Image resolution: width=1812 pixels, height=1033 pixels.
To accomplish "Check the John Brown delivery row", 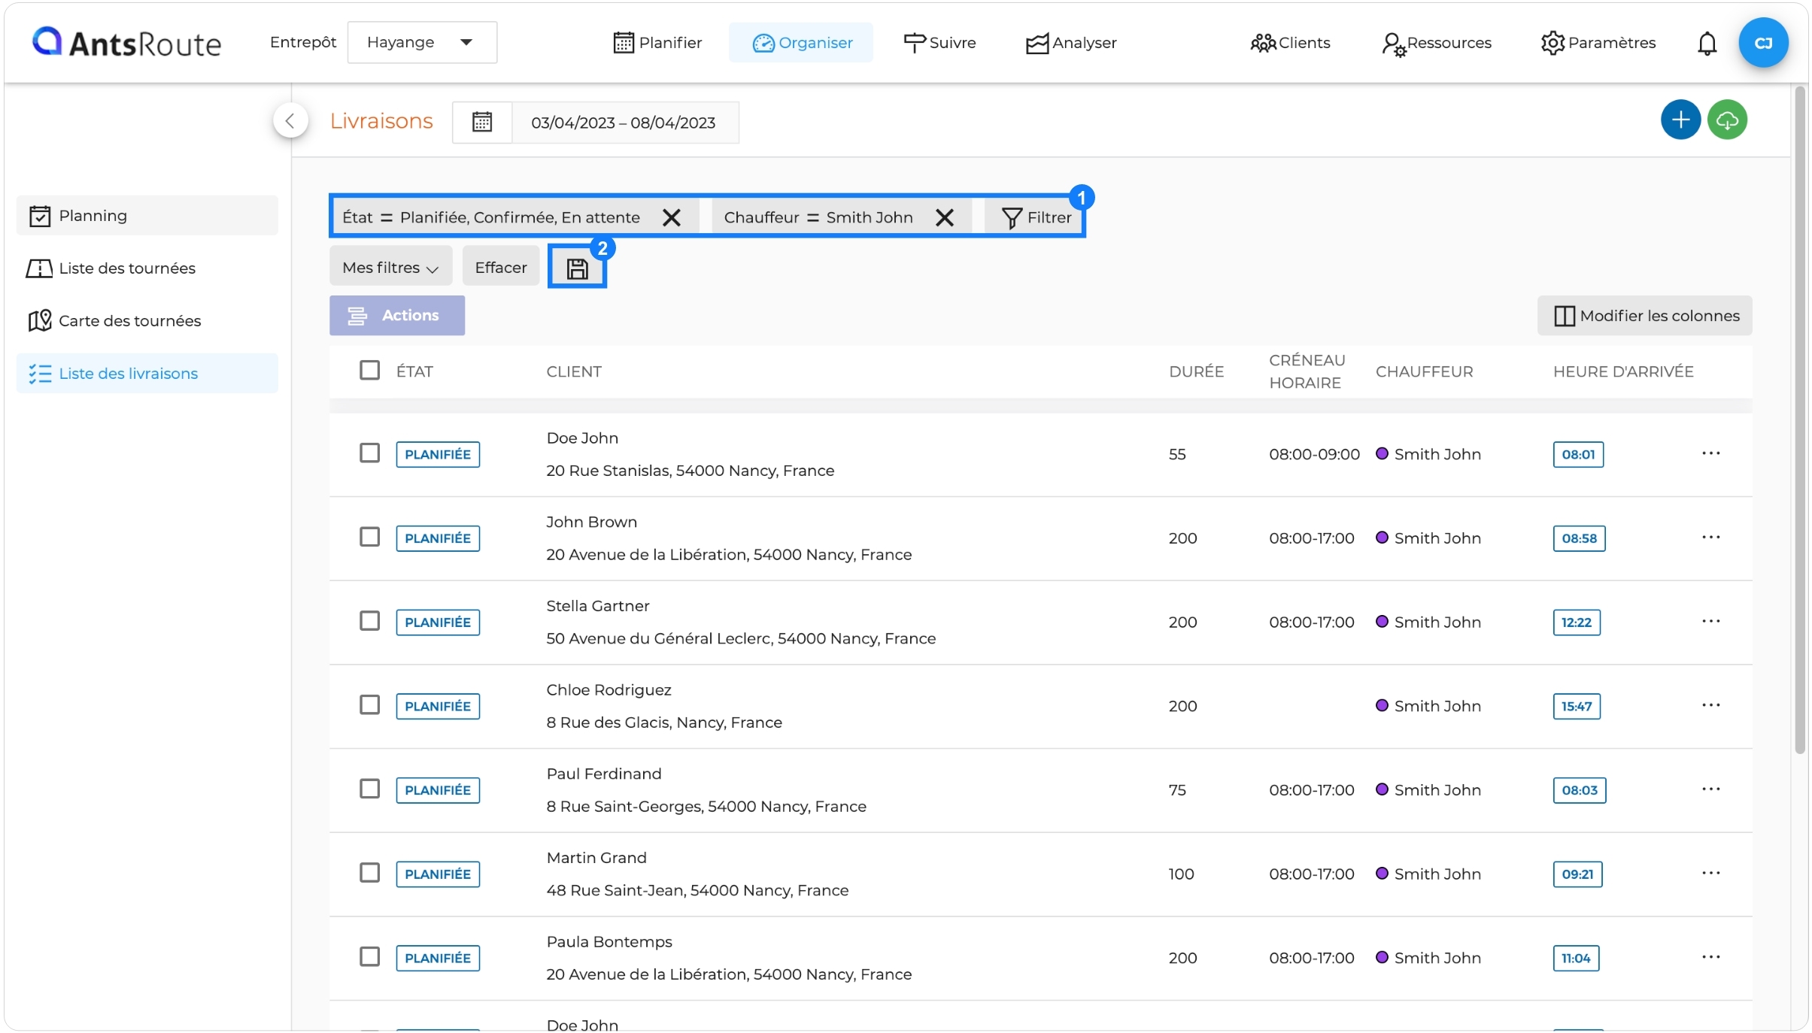I will 369,538.
